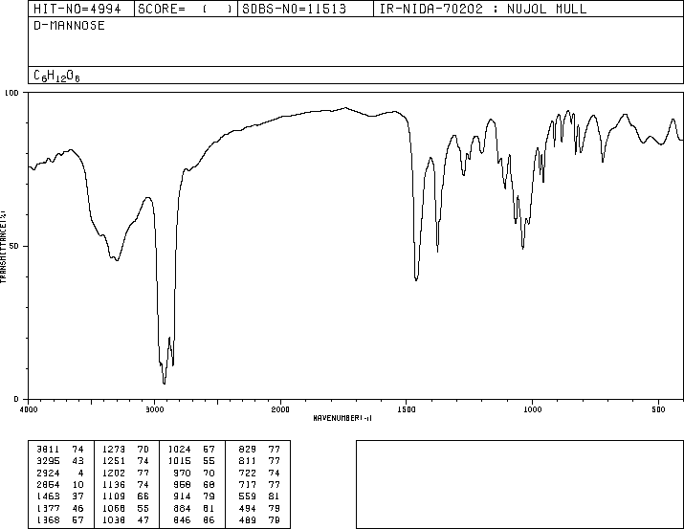Viewport: 684px width, 529px height.
Task: Click the IR-NIDA-70202 : NUJOL MULL label
Action: (483, 9)
